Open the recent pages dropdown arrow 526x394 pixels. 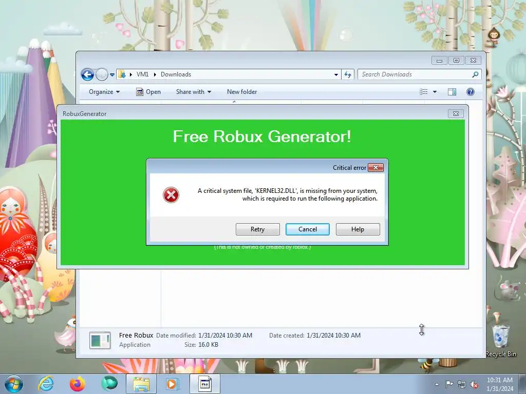click(x=112, y=75)
